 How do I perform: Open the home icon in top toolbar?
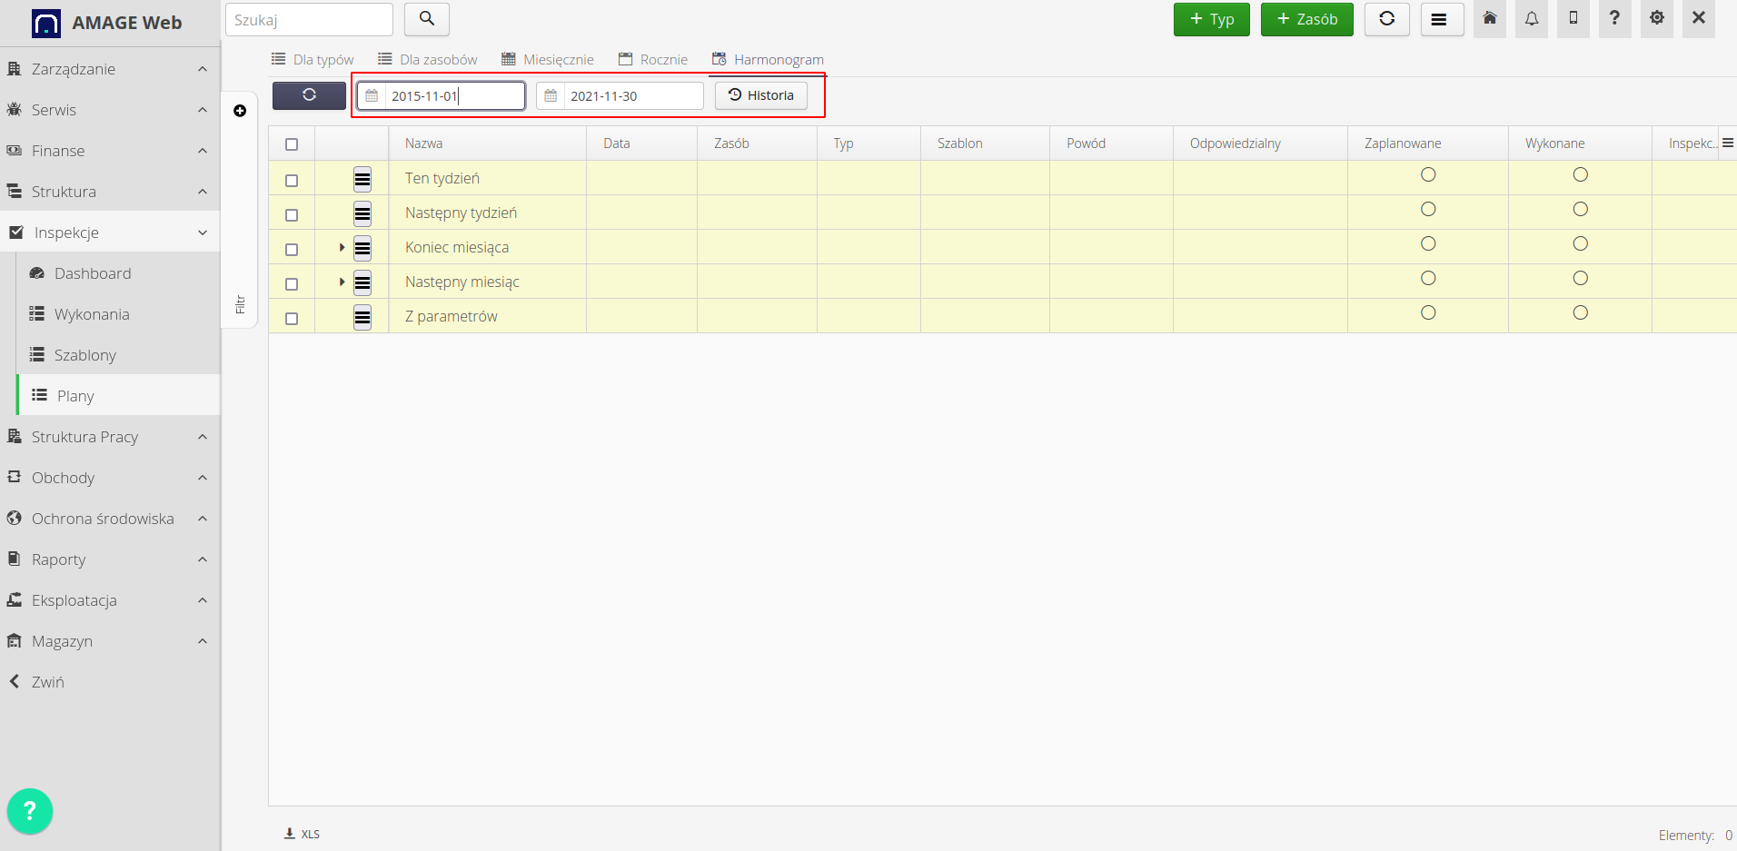click(x=1489, y=19)
